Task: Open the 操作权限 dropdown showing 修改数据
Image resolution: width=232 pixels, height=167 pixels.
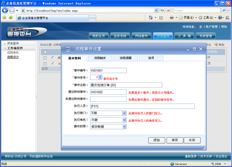Action: [x=125, y=127]
